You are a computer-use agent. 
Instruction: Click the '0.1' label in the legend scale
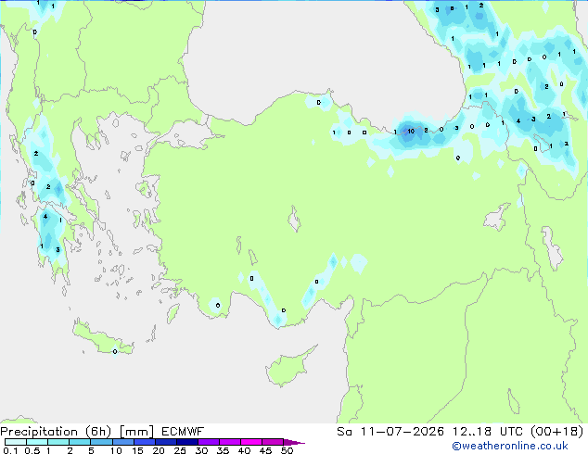(x=10, y=450)
